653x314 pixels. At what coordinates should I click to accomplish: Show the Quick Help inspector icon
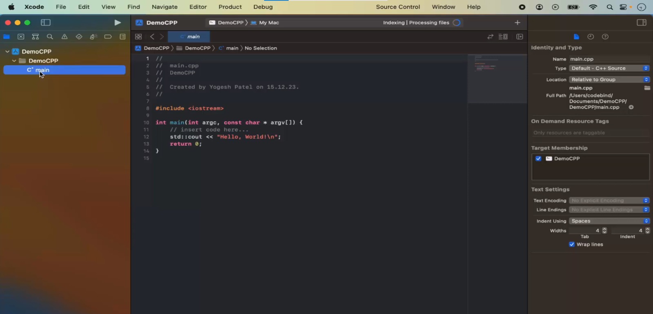(x=605, y=37)
